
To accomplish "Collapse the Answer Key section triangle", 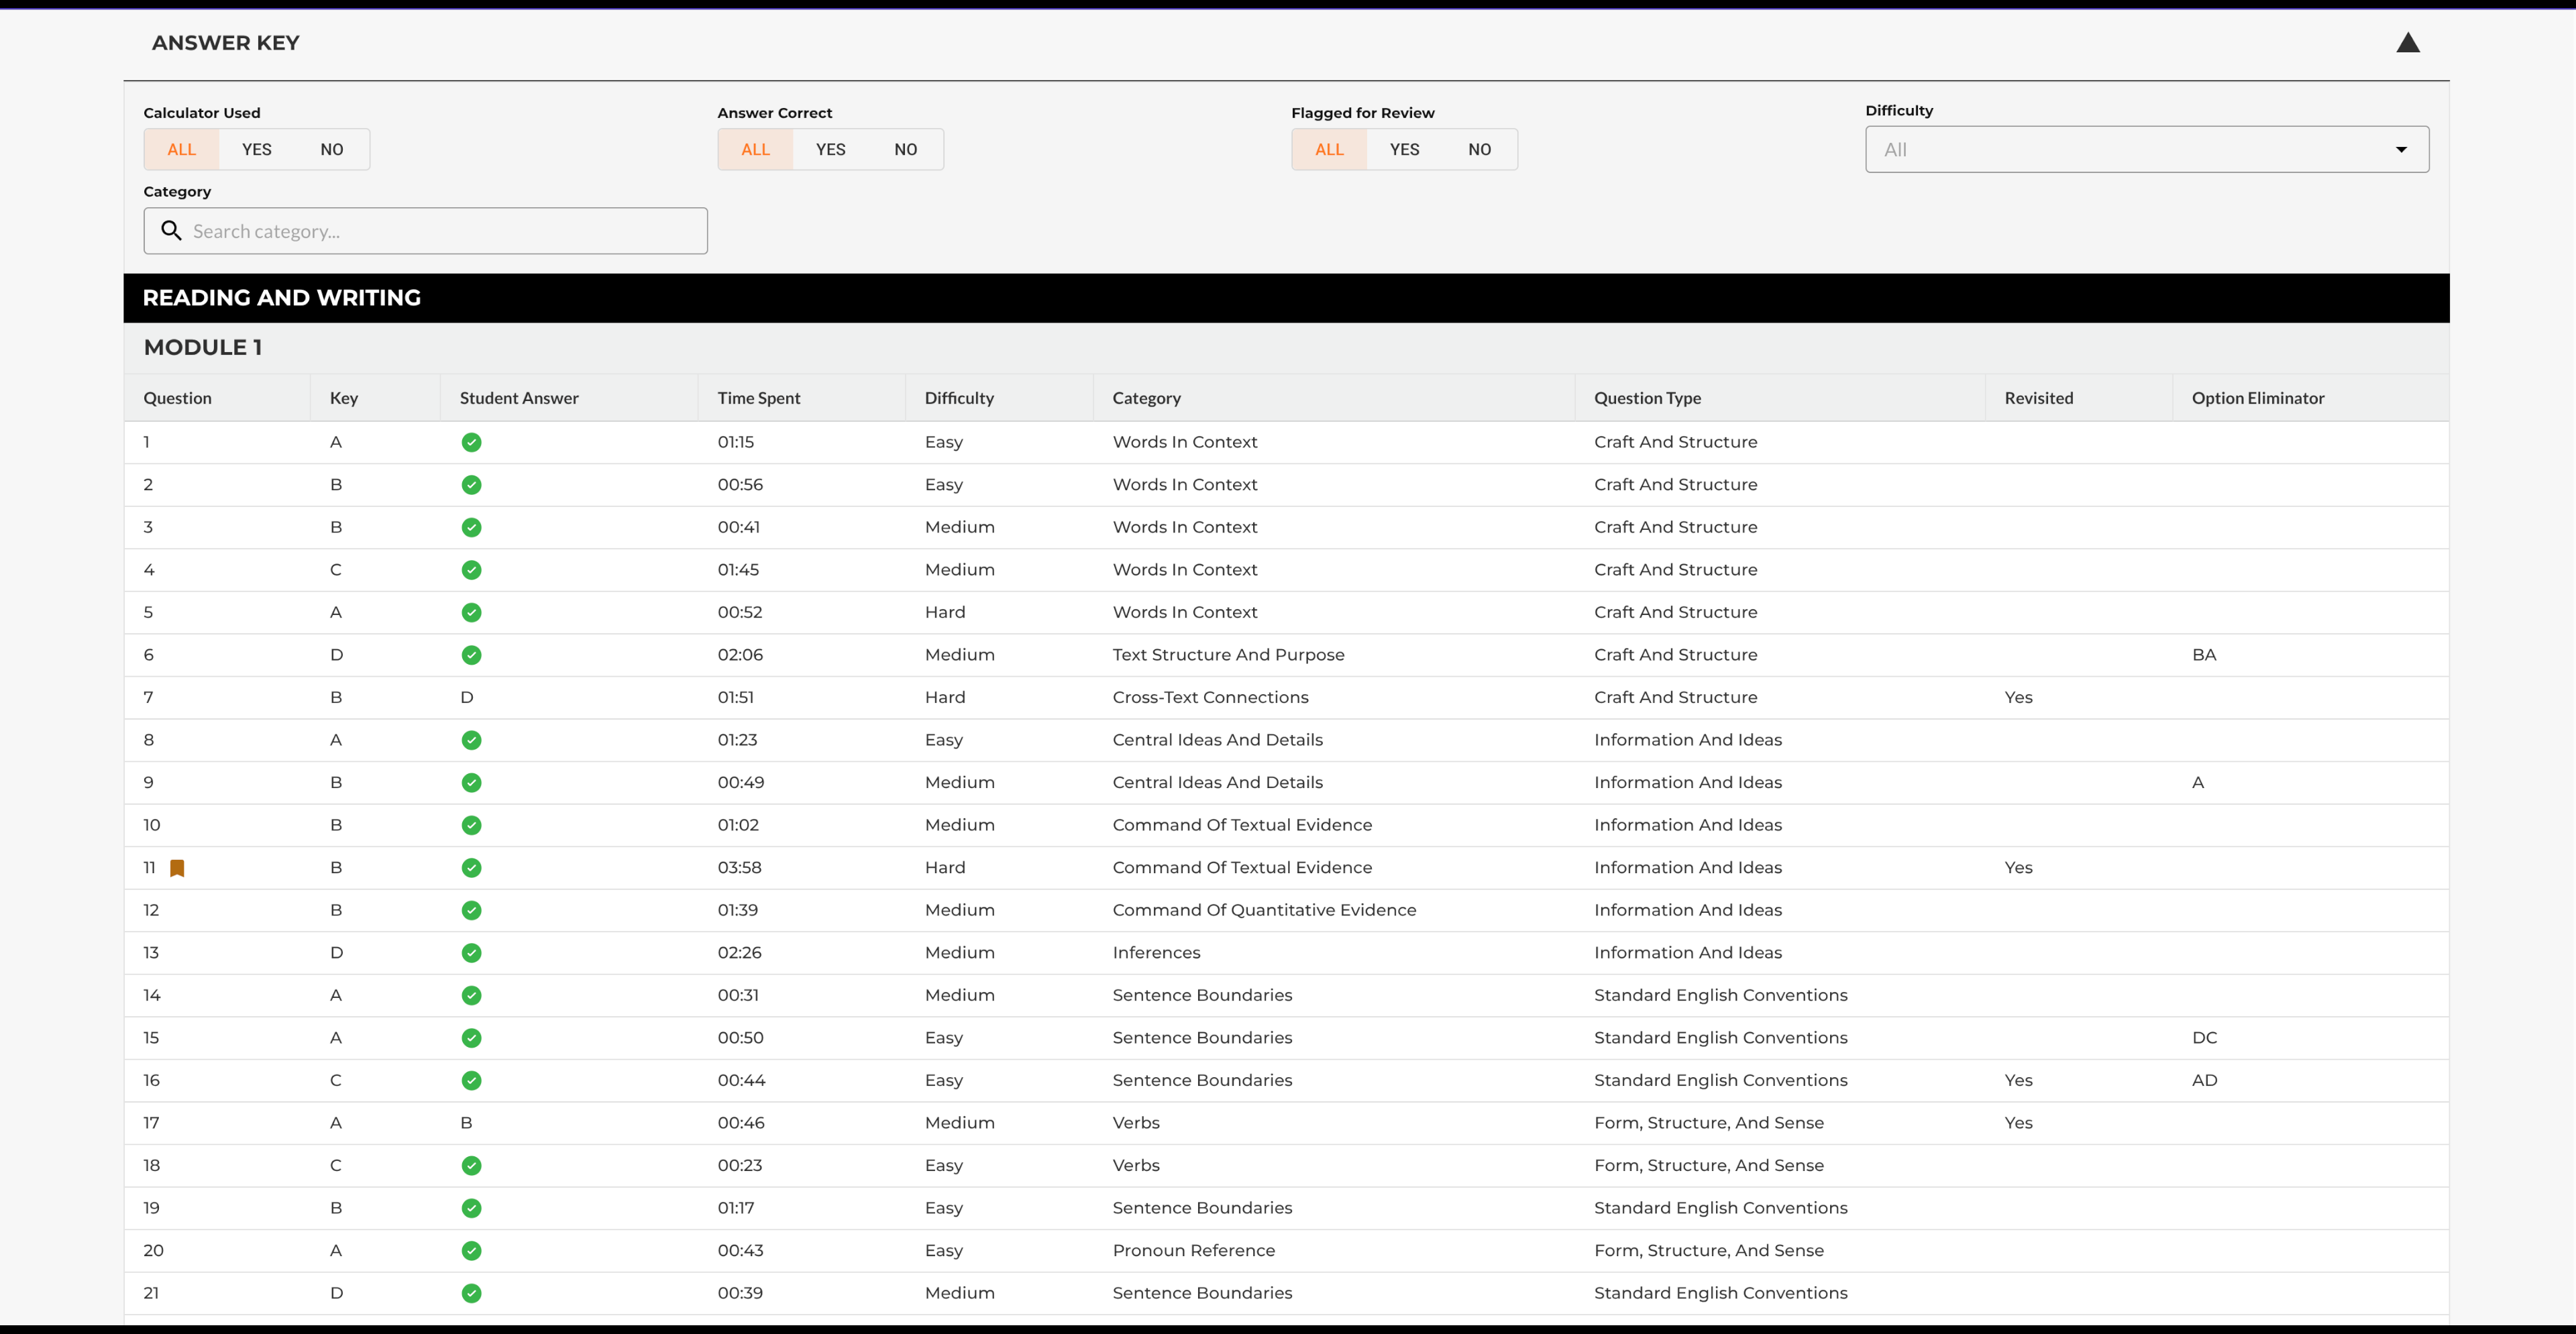I will 2408,43.
